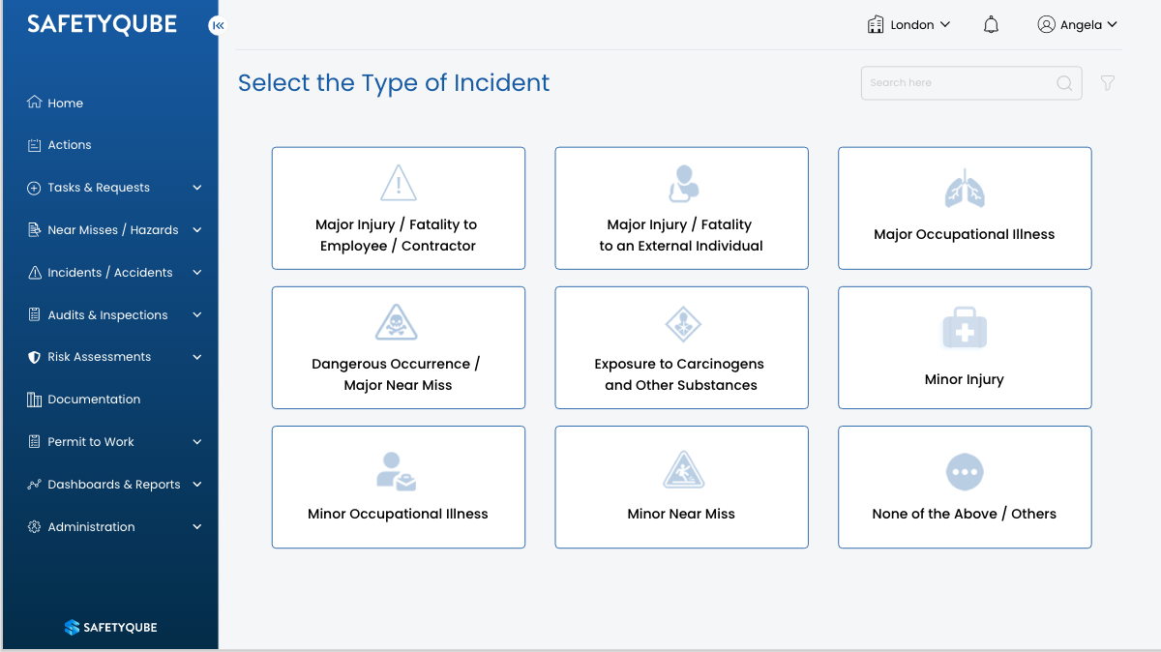
Task: Click the Documentation books icon
Action: [35, 400]
